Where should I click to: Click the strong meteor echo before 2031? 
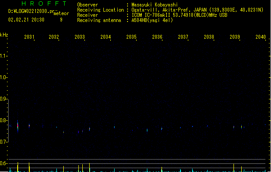pos(18,126)
